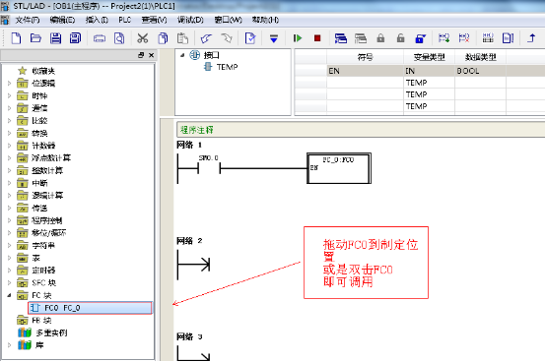The width and height of the screenshot is (546, 362).
Task: Expand the 通信 folder
Action: point(10,108)
